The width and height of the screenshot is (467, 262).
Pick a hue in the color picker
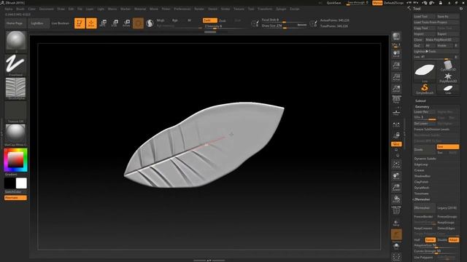tap(16, 160)
